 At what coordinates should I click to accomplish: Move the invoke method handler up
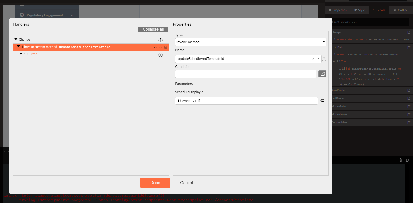coord(156,47)
